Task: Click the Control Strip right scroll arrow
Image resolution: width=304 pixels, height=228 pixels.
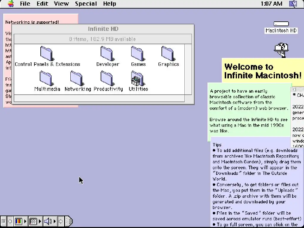Action: coord(61,221)
